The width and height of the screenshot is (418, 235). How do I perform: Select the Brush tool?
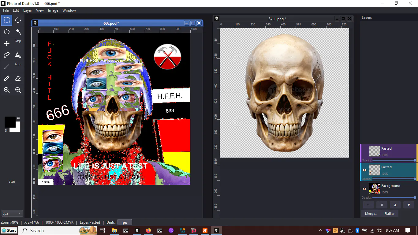click(x=6, y=55)
